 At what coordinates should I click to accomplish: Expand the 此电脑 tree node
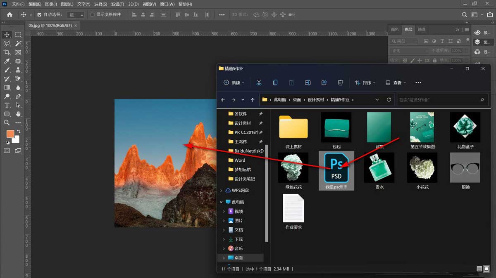pyautogui.click(x=222, y=202)
